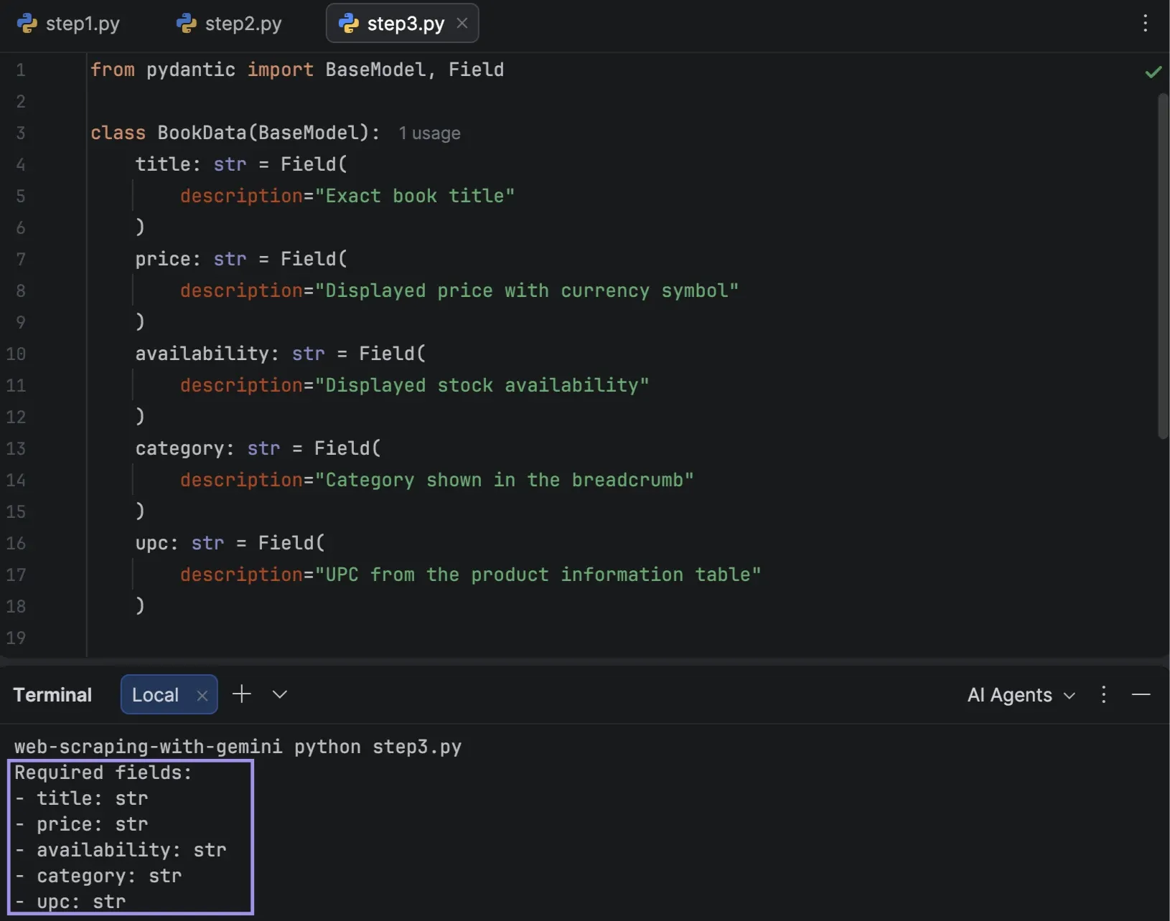Click '- category: str' terminal output
Screen dimensions: 1170x921
tap(98, 876)
